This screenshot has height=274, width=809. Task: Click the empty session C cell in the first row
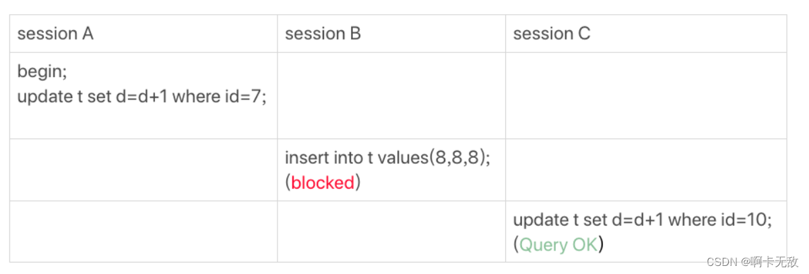pos(646,95)
